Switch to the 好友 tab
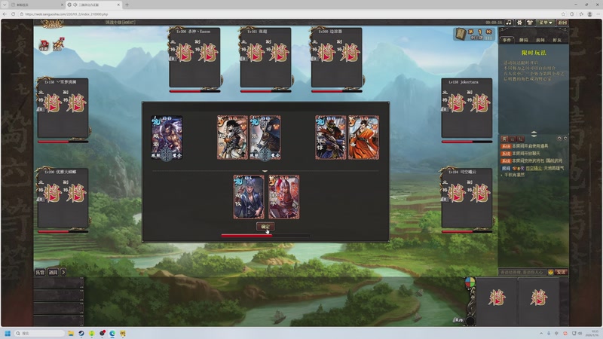The width and height of the screenshot is (603, 339). (557, 40)
